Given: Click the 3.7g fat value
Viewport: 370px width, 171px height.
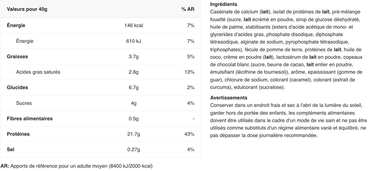Looking at the screenshot, I should (x=133, y=57).
